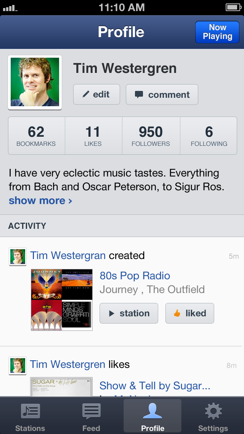View the 6 following
Viewport: 244px width, 434px height.
click(x=209, y=136)
